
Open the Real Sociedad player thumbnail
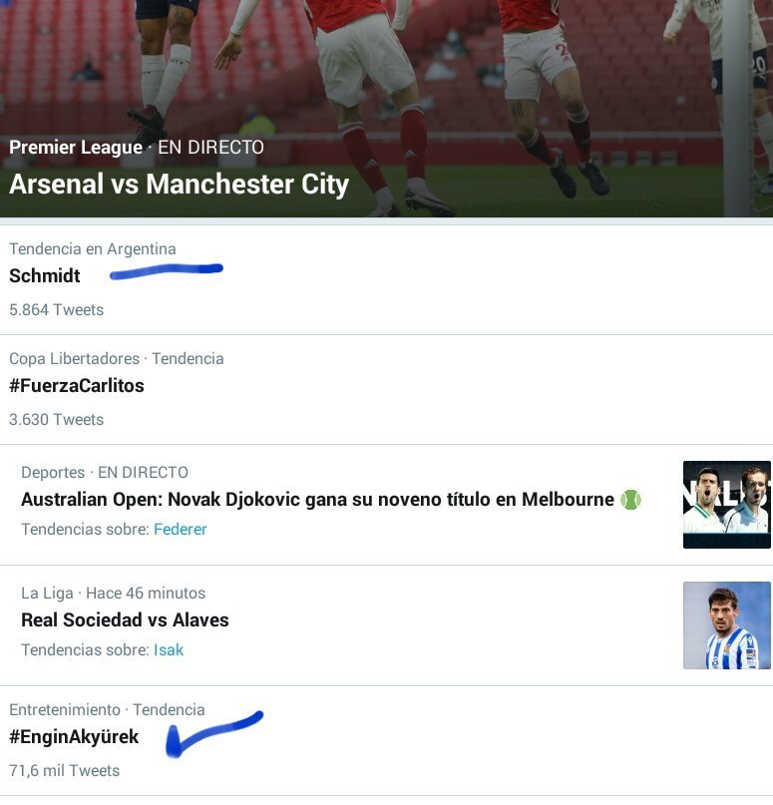tap(726, 624)
